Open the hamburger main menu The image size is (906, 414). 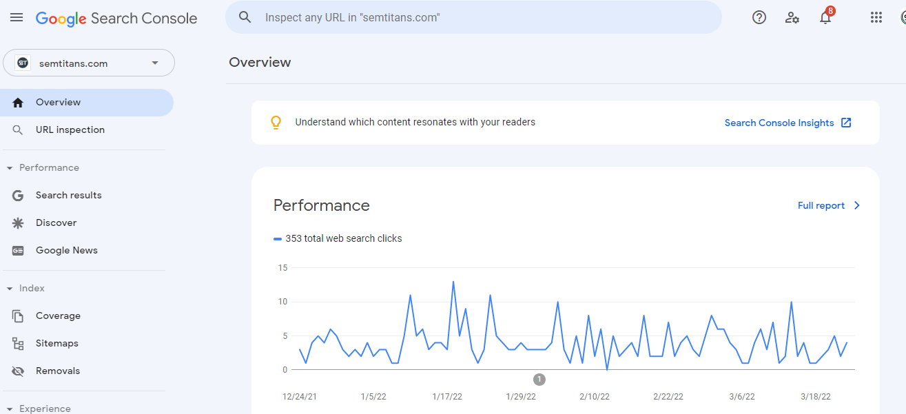(17, 18)
